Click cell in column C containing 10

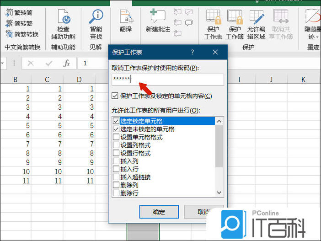[47, 171]
